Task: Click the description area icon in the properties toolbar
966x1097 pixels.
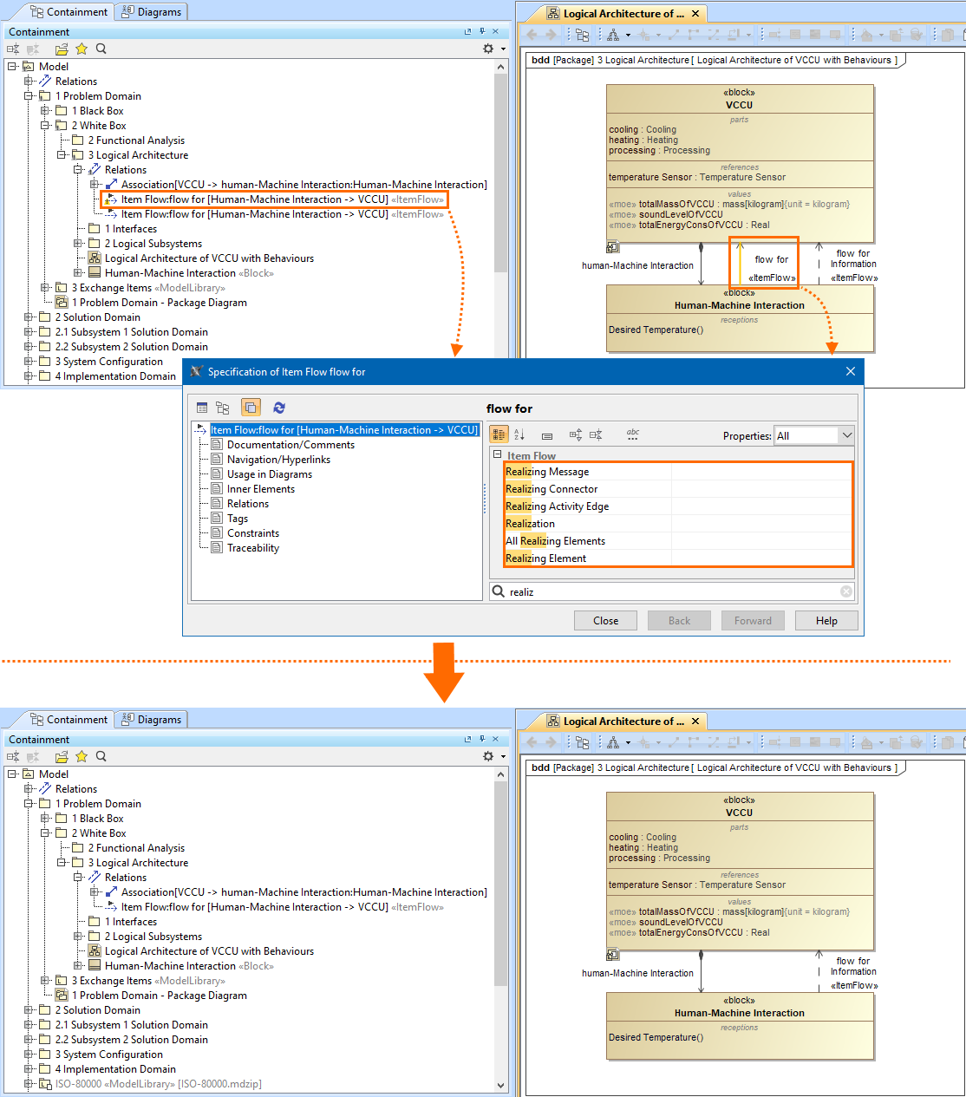Action: [547, 435]
